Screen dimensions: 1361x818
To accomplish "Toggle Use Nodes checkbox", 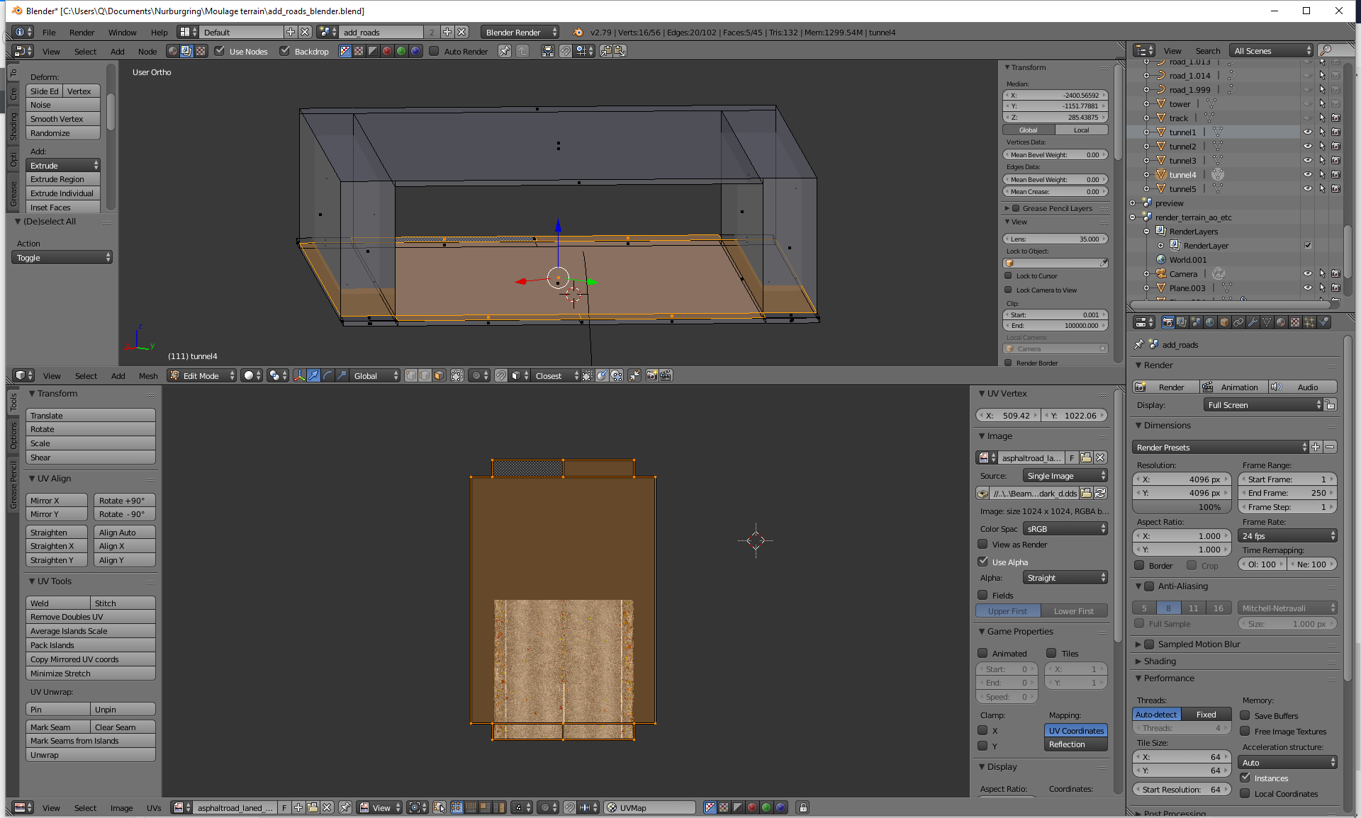I will [x=220, y=51].
